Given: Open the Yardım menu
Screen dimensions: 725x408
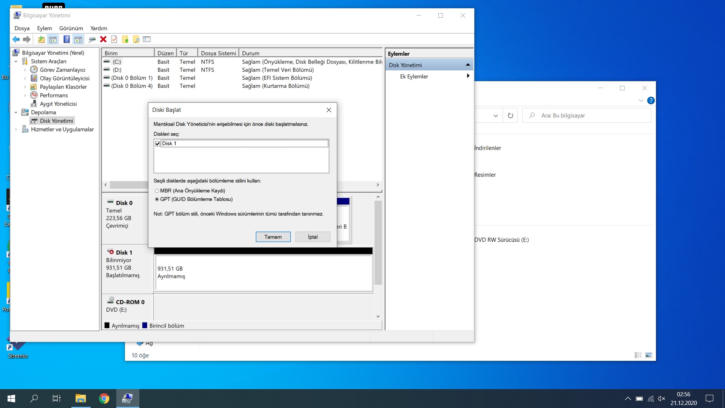Looking at the screenshot, I should (x=99, y=28).
